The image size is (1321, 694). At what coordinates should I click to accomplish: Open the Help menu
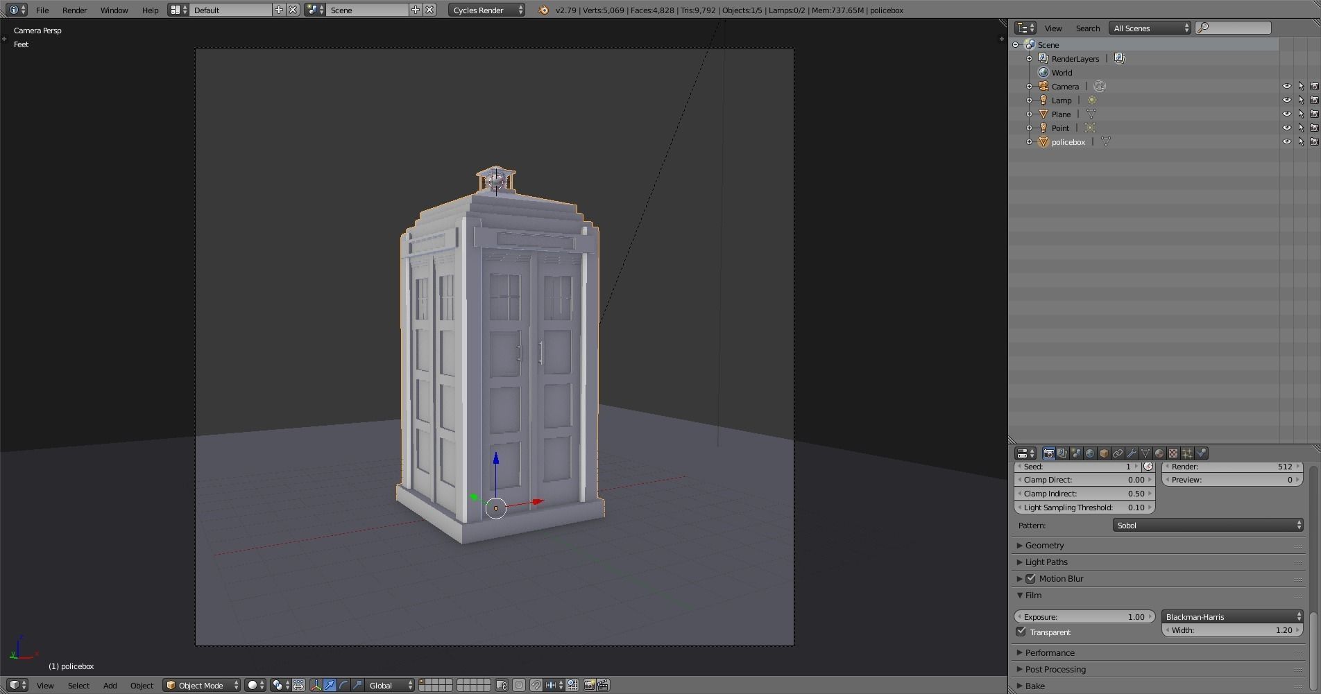click(x=150, y=10)
